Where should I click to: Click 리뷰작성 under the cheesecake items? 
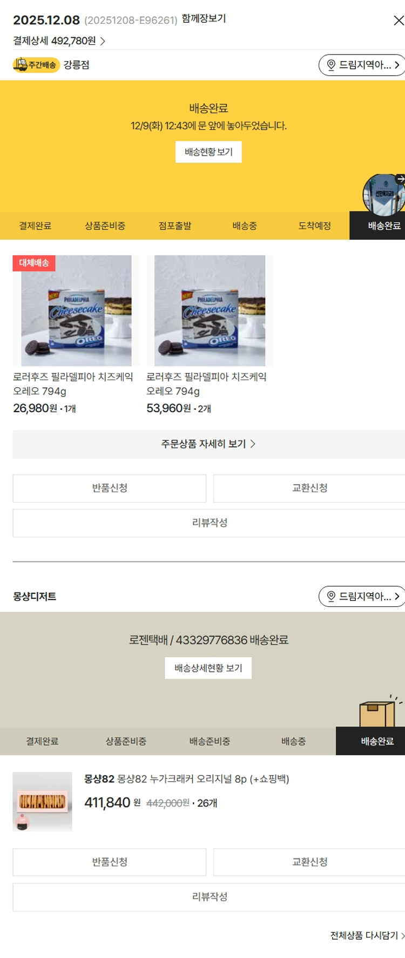tap(209, 523)
